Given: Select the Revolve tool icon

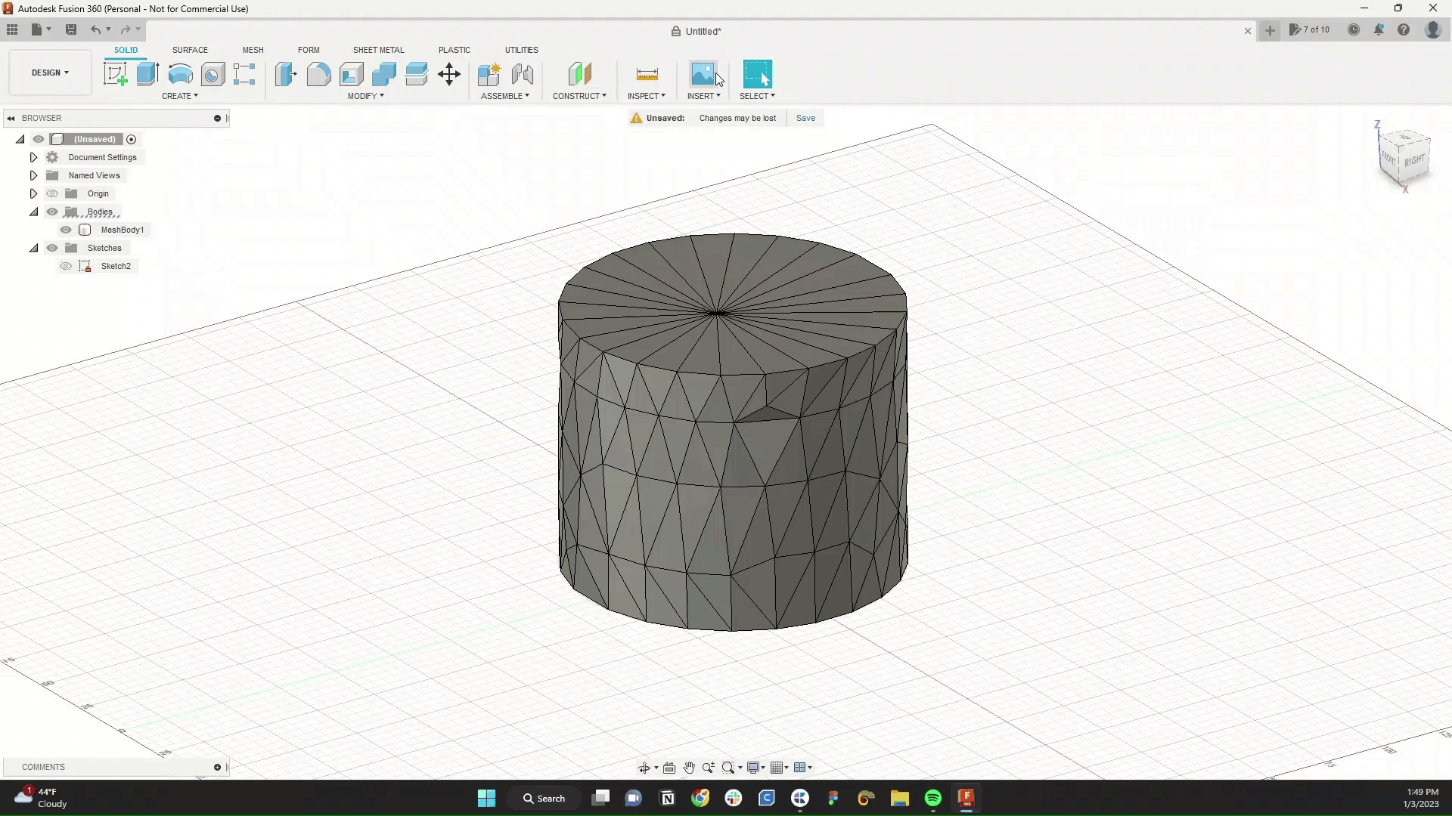Looking at the screenshot, I should (180, 74).
